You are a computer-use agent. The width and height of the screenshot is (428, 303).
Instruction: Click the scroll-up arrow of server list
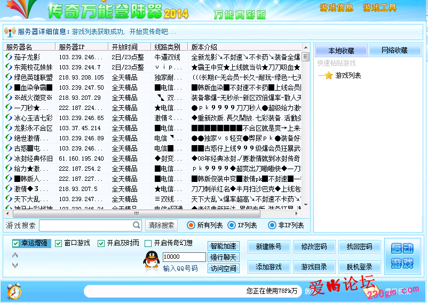click(306, 47)
